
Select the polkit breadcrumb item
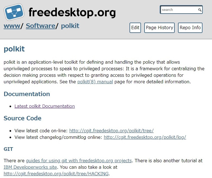click(70, 26)
